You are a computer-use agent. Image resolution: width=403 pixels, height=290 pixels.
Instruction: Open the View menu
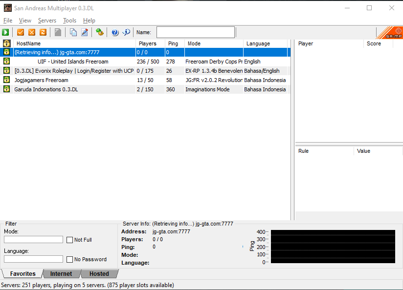point(25,21)
